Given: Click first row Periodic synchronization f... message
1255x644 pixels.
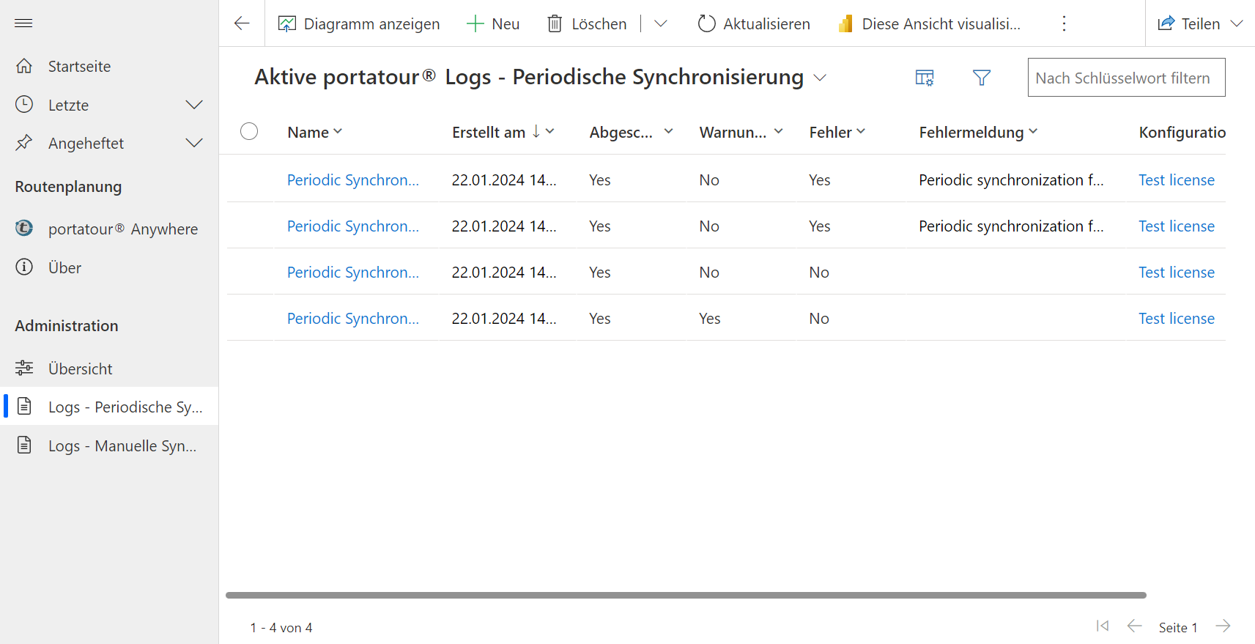Looking at the screenshot, I should click(1011, 179).
